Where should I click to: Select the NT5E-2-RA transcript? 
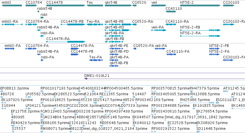coord(200,36)
